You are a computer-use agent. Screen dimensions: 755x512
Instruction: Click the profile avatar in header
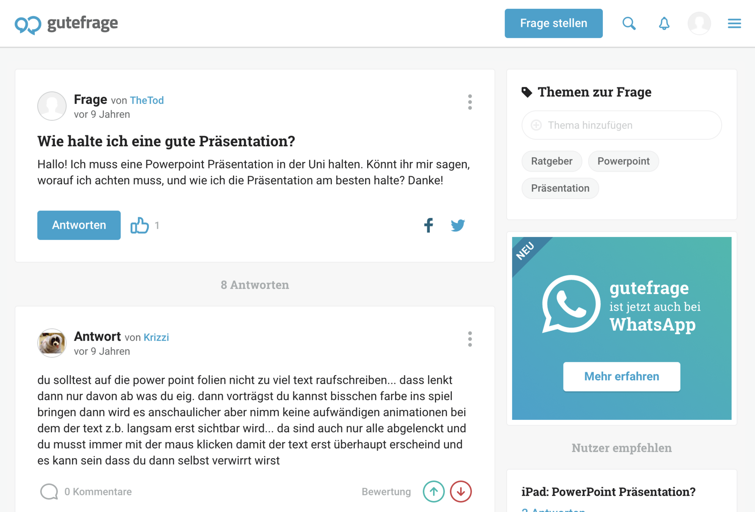pyautogui.click(x=699, y=24)
